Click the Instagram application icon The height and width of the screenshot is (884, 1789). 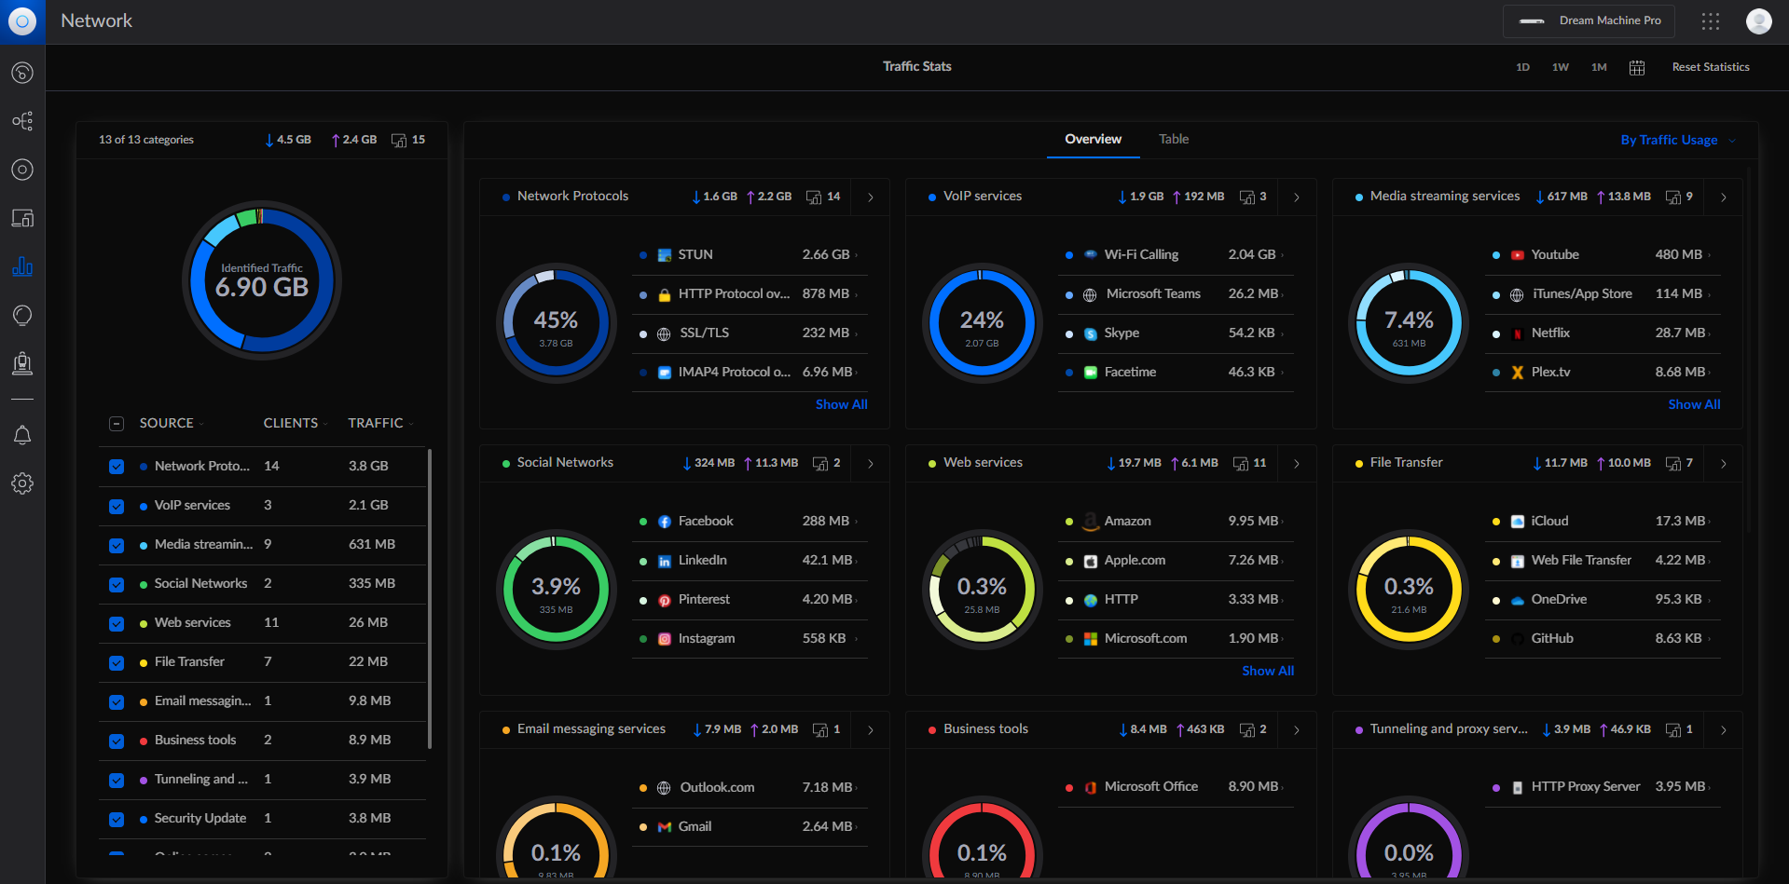pyautogui.click(x=665, y=639)
